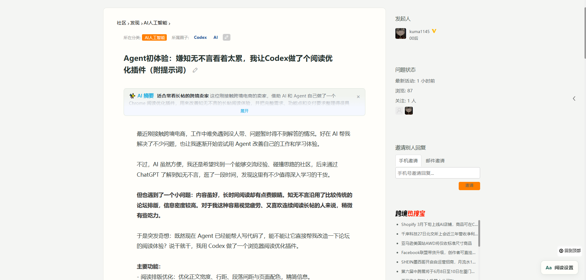Click the hot search list scrollbar
586x280 pixels.
click(x=479, y=233)
